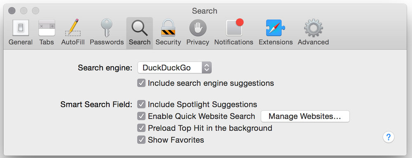412x158 pixels.
Task: Disable Enable Quick Website Search checkbox
Action: pyautogui.click(x=141, y=116)
